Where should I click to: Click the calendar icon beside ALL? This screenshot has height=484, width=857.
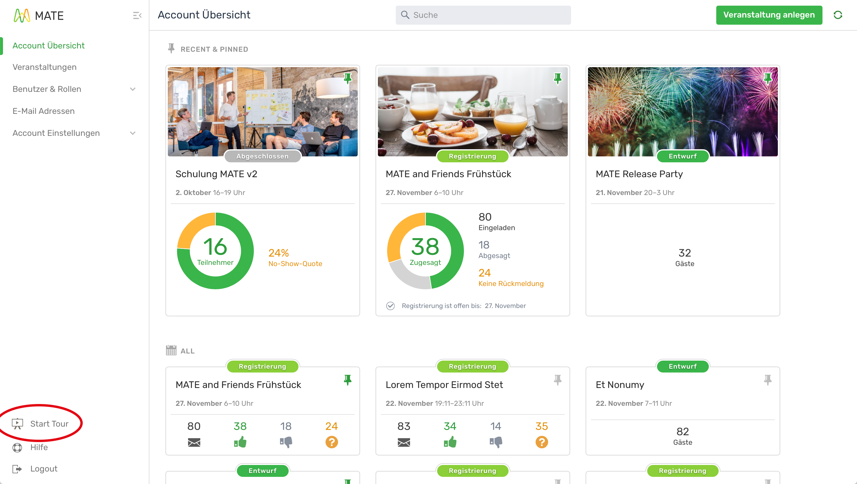[x=171, y=351]
